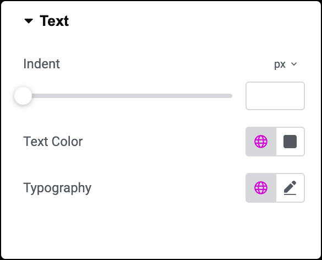The image size is (322, 260).
Task: Open the dark gray Text Color swatch
Action: pos(290,142)
